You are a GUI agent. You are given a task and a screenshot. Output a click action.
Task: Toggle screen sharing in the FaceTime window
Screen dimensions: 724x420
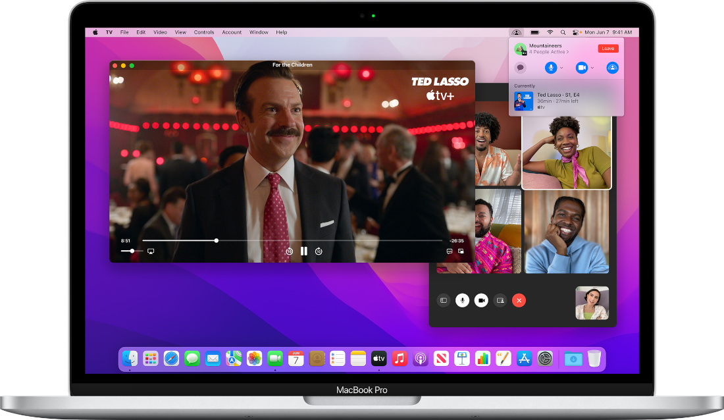click(500, 300)
